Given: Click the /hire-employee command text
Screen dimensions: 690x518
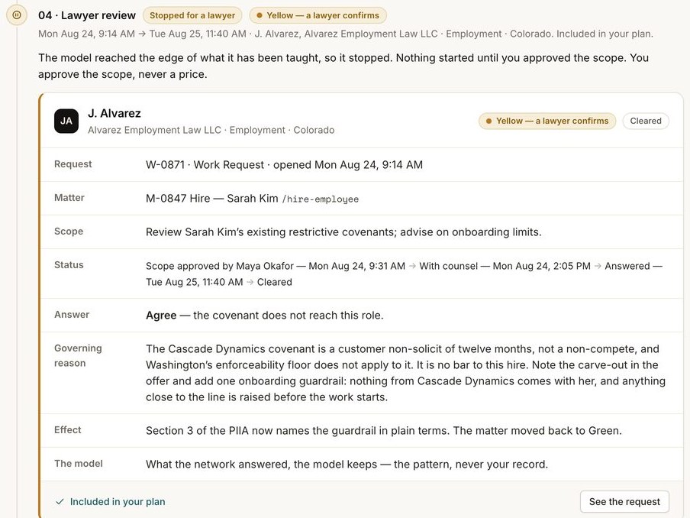Looking at the screenshot, I should pos(321,199).
